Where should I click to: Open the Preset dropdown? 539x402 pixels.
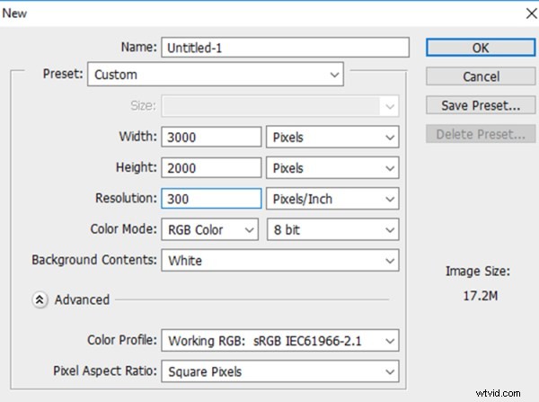pos(216,75)
